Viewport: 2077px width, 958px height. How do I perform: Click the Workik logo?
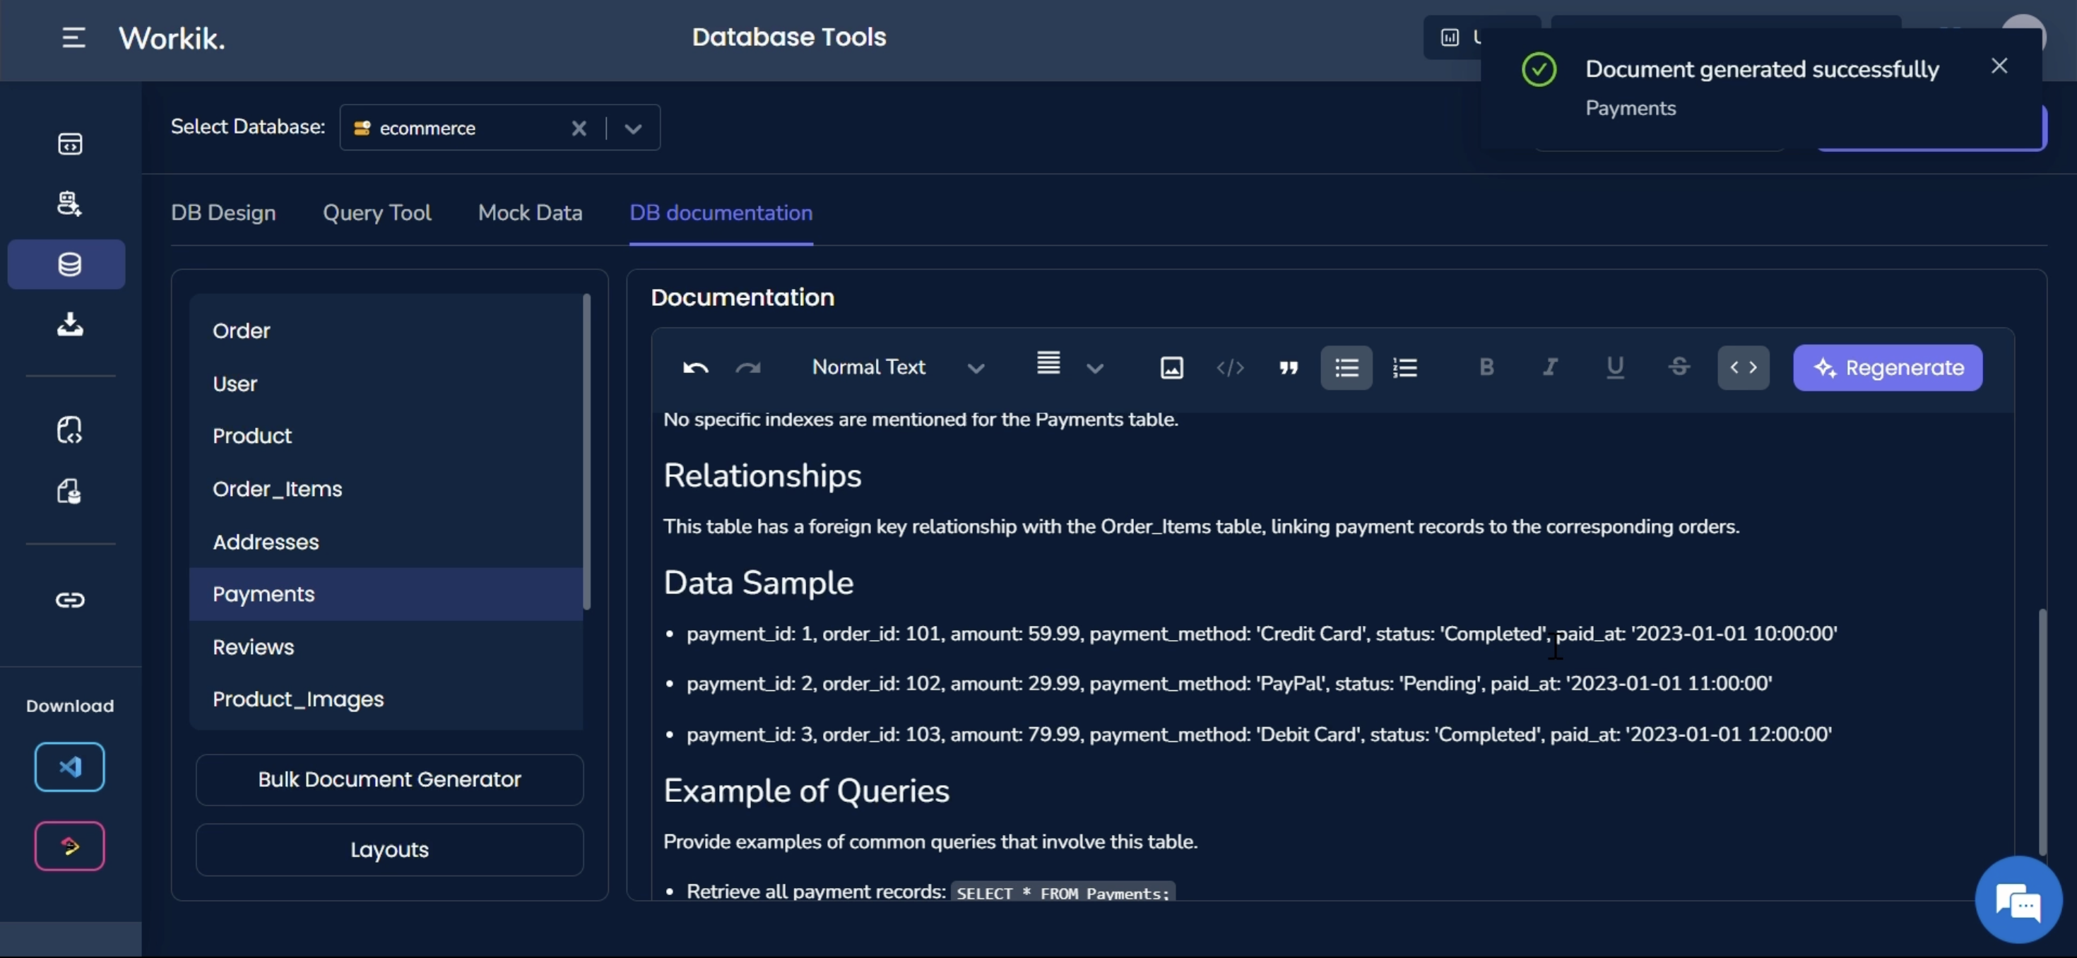172,38
